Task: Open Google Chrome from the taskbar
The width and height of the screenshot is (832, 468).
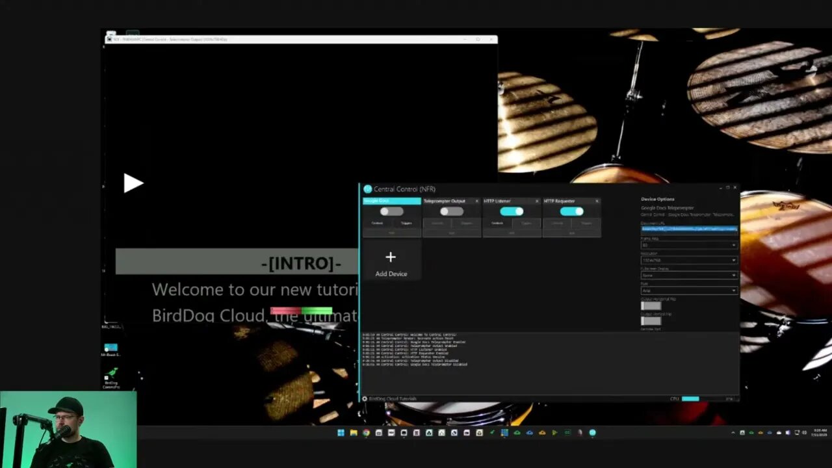Action: (x=366, y=432)
